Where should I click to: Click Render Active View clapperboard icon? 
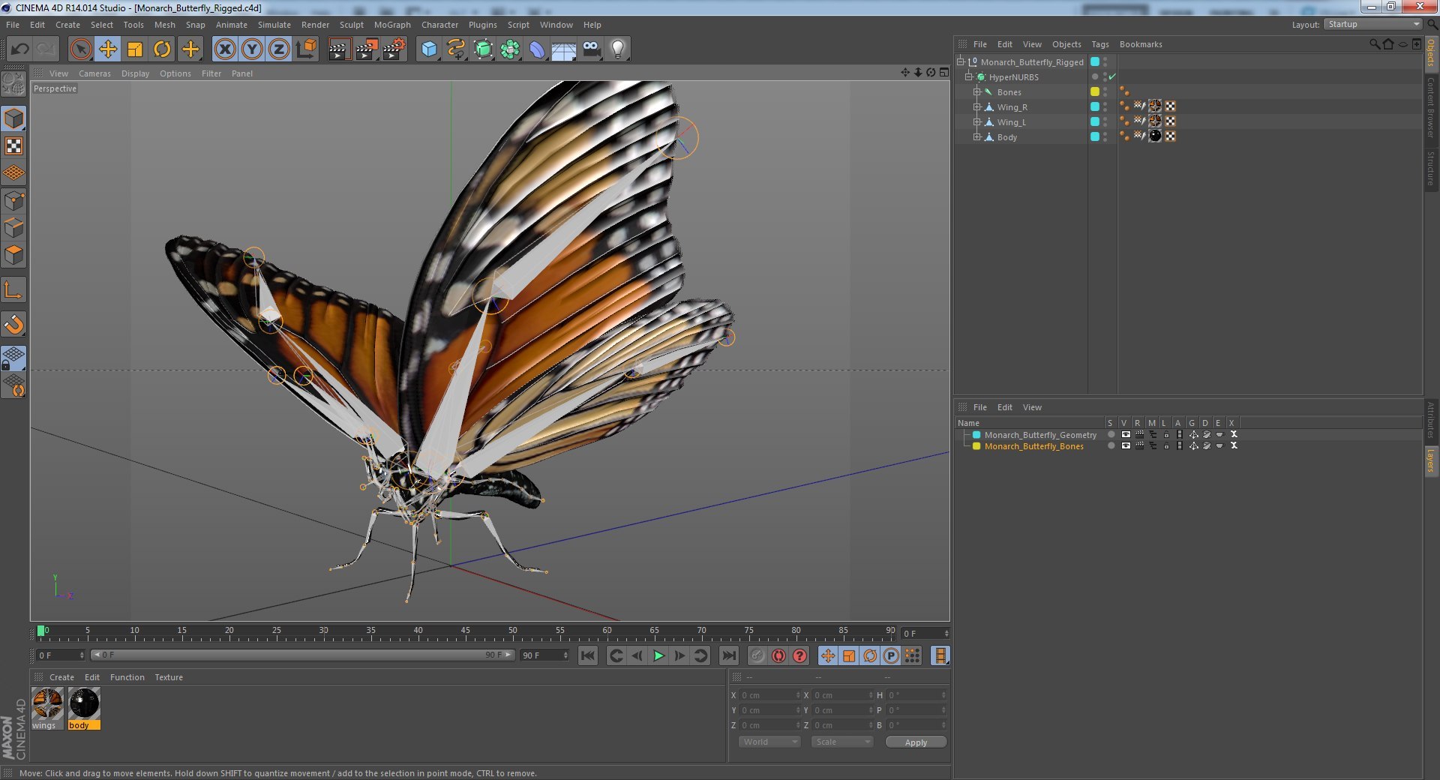tap(339, 49)
